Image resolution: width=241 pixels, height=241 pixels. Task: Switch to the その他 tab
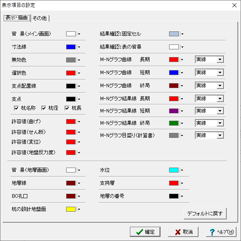click(x=40, y=18)
